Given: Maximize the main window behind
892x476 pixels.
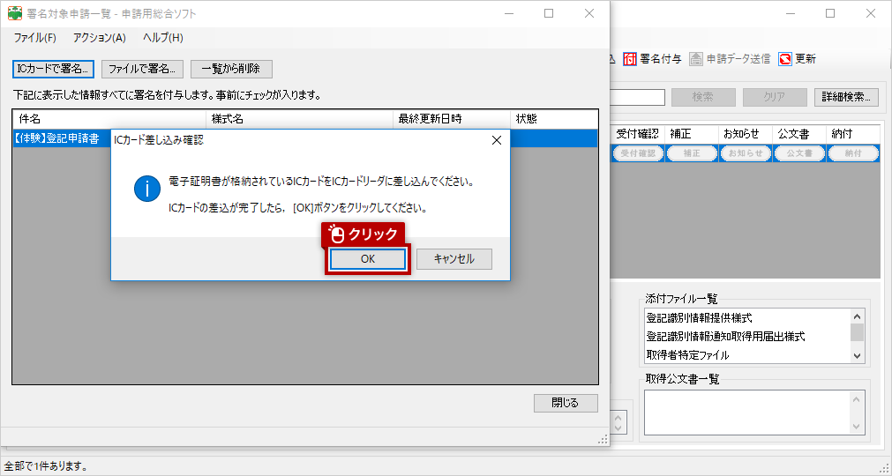Looking at the screenshot, I should 830,13.
